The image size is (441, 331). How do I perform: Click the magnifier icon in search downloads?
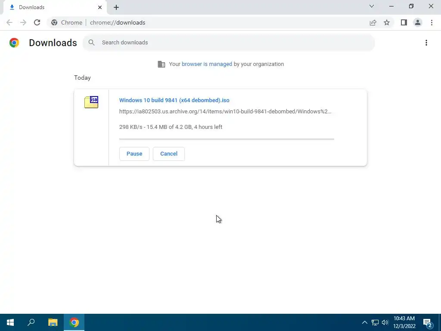pos(91,43)
